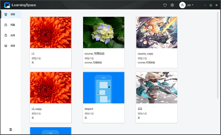This screenshot has height=135, width=221.
Task: Click the course title 'course_可用勿动'
Action: pyautogui.click(x=95, y=54)
